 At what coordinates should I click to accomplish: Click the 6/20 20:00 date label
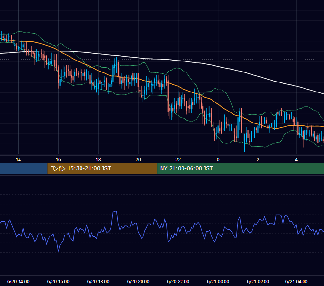pos(138,281)
